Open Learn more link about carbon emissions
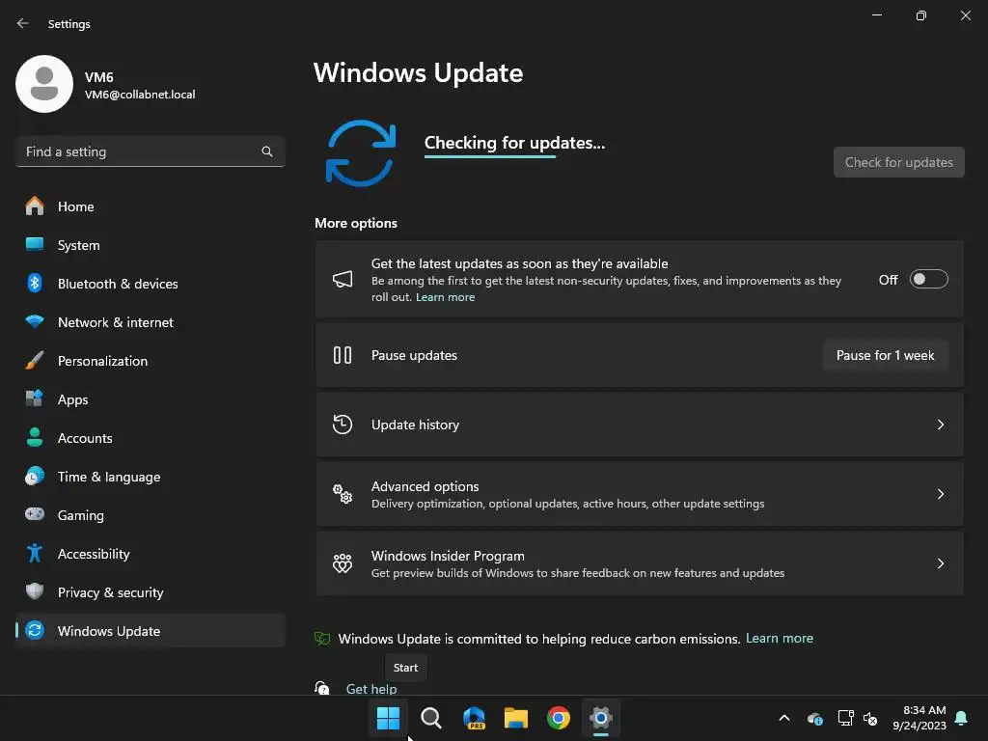Viewport: 988px width, 741px height. click(x=780, y=639)
